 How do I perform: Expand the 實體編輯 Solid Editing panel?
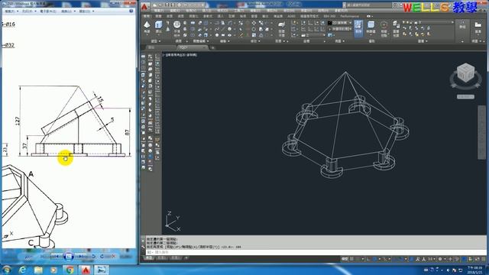(x=200, y=41)
